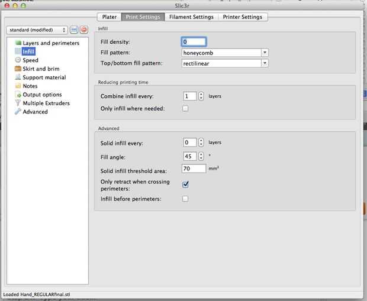Open the Notes page
The width and height of the screenshot is (367, 301).
click(30, 86)
